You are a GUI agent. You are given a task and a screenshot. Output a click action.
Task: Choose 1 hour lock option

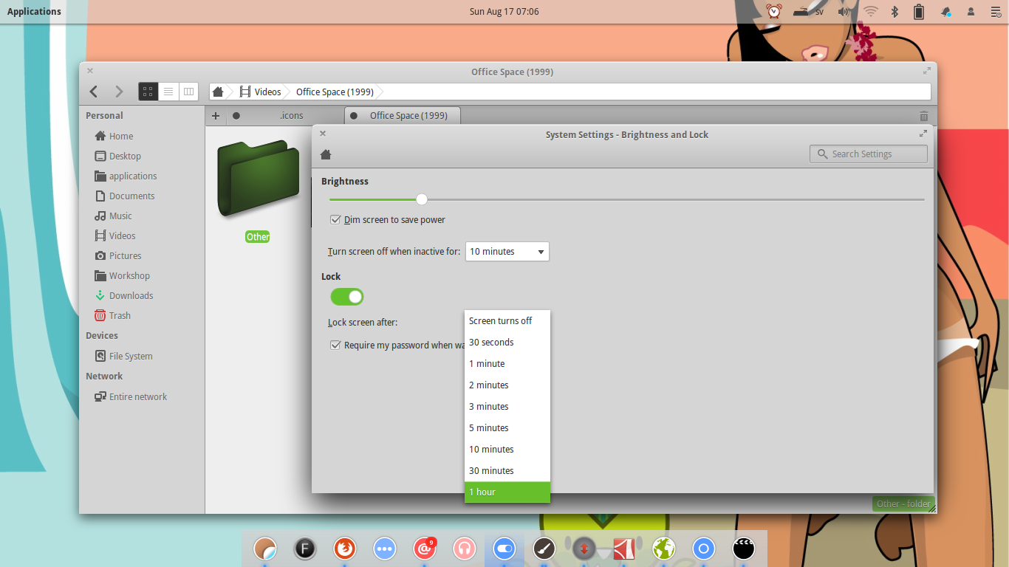coord(507,492)
